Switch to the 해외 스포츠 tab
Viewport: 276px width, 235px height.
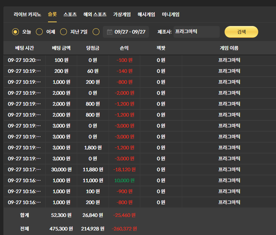(95, 14)
